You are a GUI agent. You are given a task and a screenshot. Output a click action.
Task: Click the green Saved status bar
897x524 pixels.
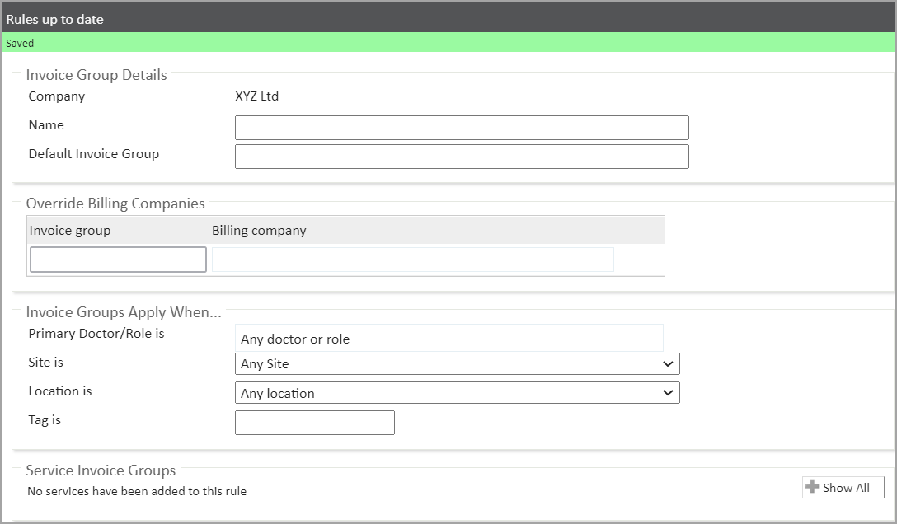(448, 43)
